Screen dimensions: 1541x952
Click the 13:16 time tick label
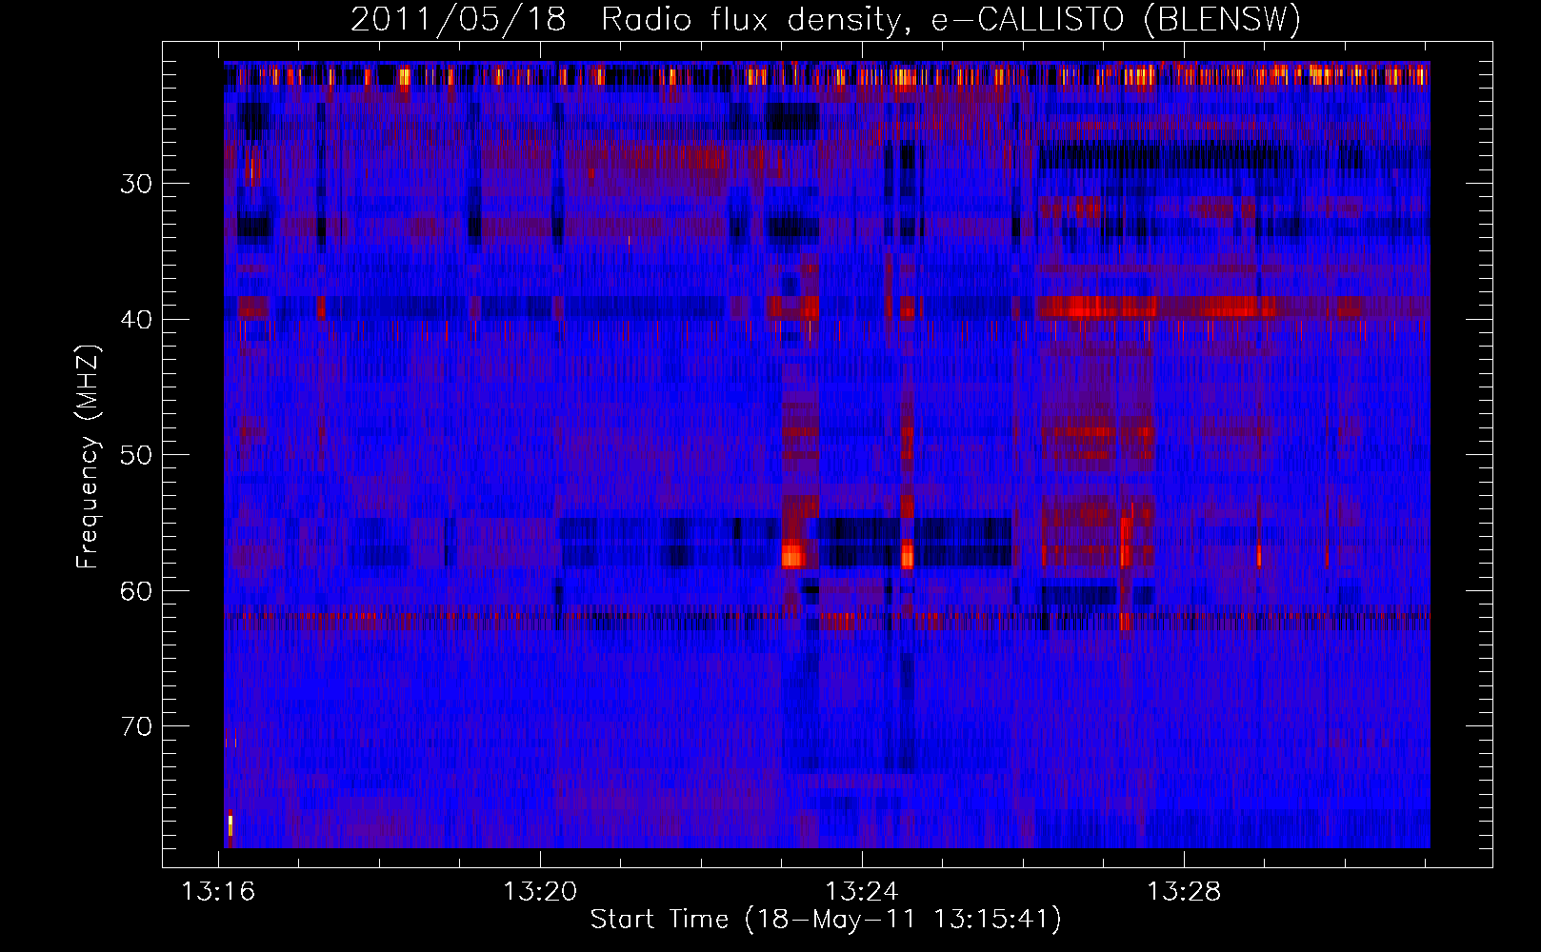coord(219,892)
